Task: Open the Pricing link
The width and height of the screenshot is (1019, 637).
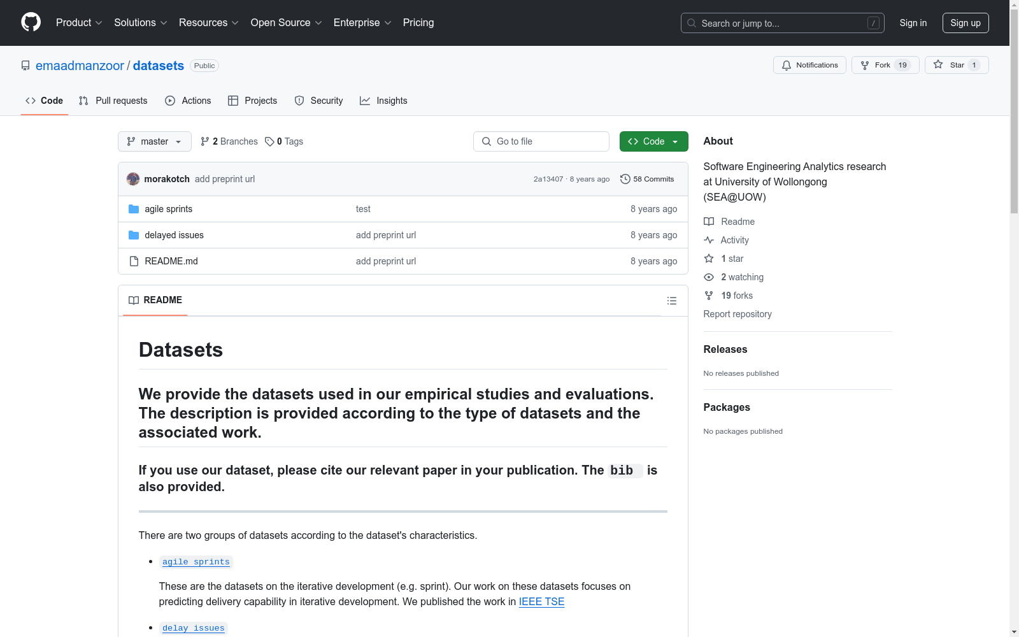Action: tap(418, 23)
